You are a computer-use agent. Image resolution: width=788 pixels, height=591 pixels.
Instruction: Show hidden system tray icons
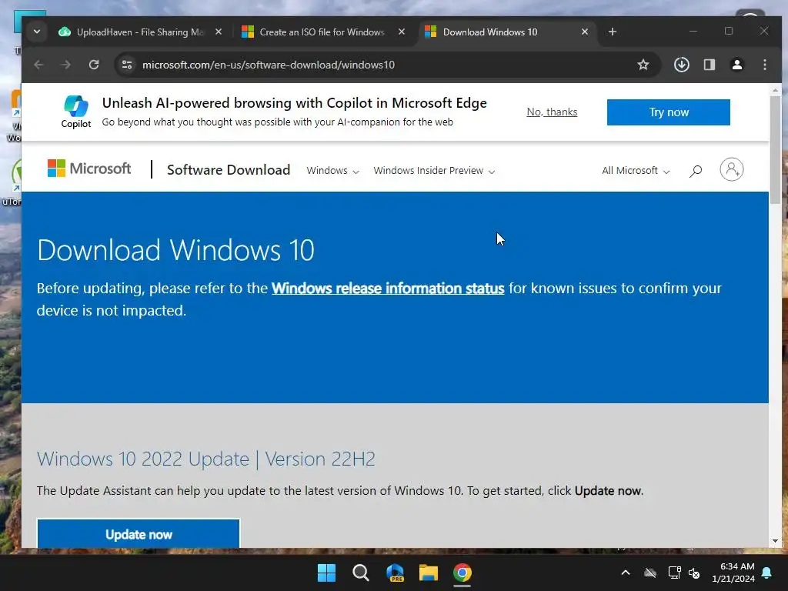(x=626, y=573)
